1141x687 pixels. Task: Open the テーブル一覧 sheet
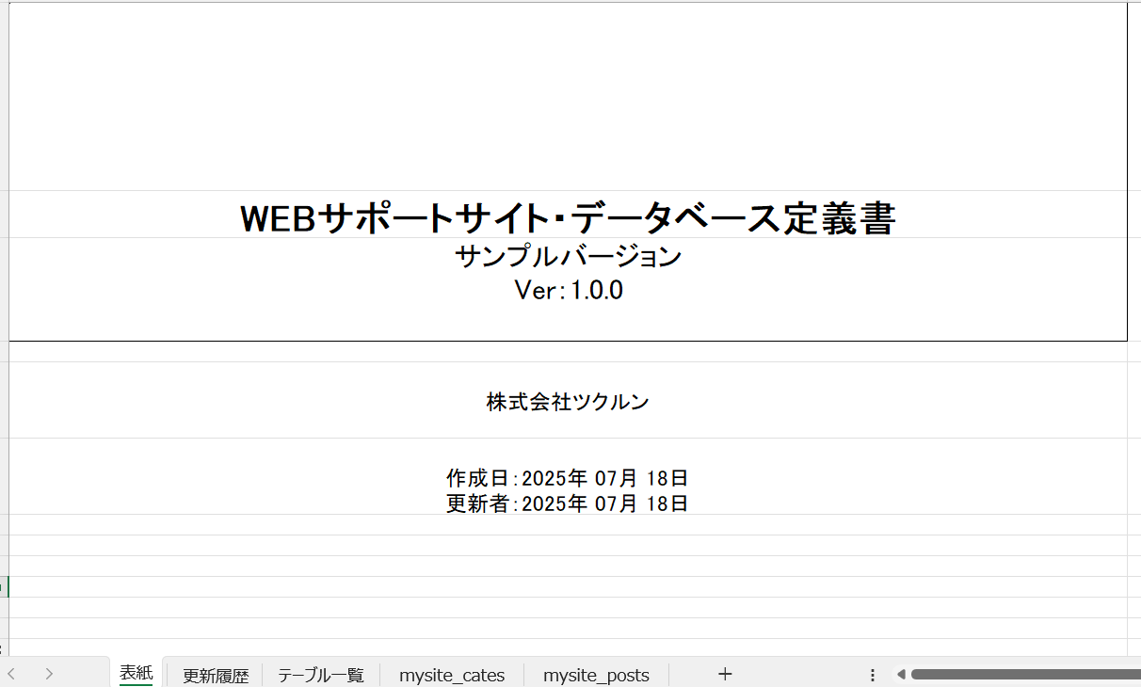(320, 674)
